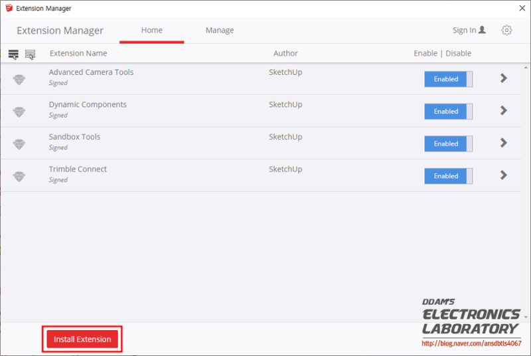Click the SketchUp logo in the title bar
This screenshot has width=531, height=356.
tap(9, 8)
